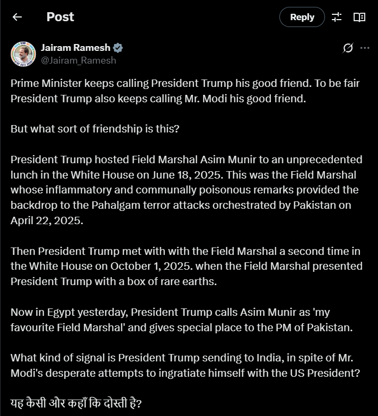Click the 'April 22, 2025.' text line

pyautogui.click(x=47, y=220)
